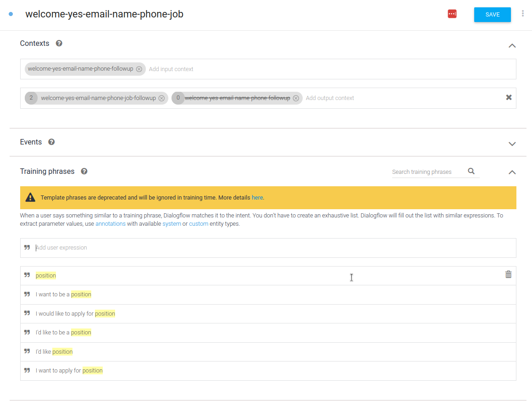Click the Add input context field

(x=171, y=69)
